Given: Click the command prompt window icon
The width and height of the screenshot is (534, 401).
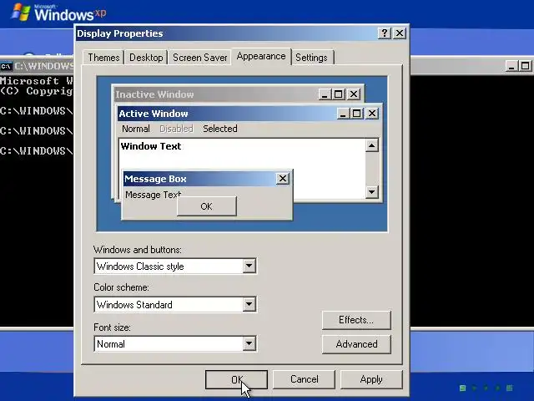Looking at the screenshot, I should [x=6, y=66].
